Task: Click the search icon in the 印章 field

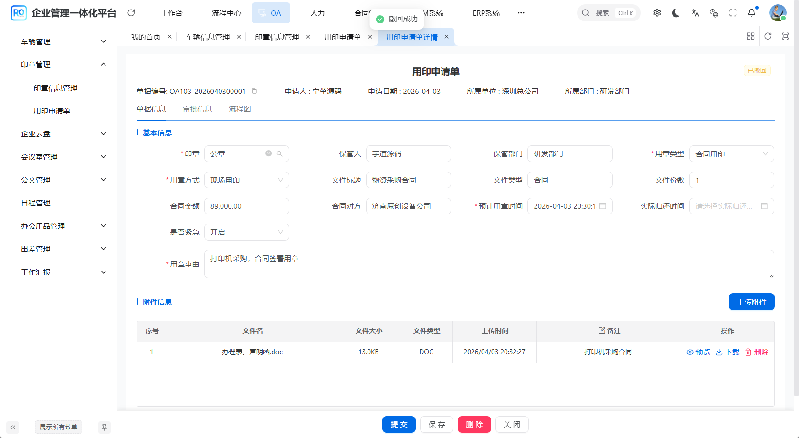Action: [280, 153]
